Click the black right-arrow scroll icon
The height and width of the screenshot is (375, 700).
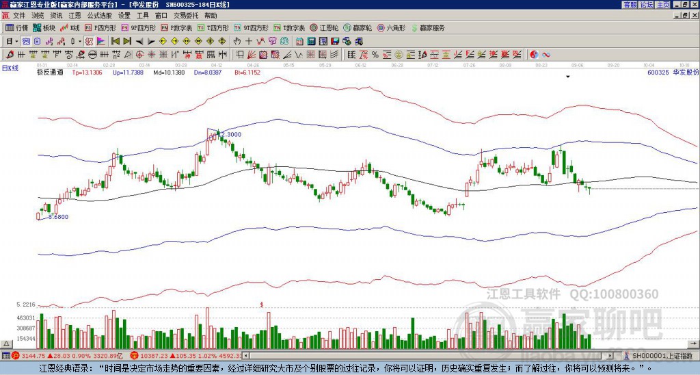click(151, 42)
